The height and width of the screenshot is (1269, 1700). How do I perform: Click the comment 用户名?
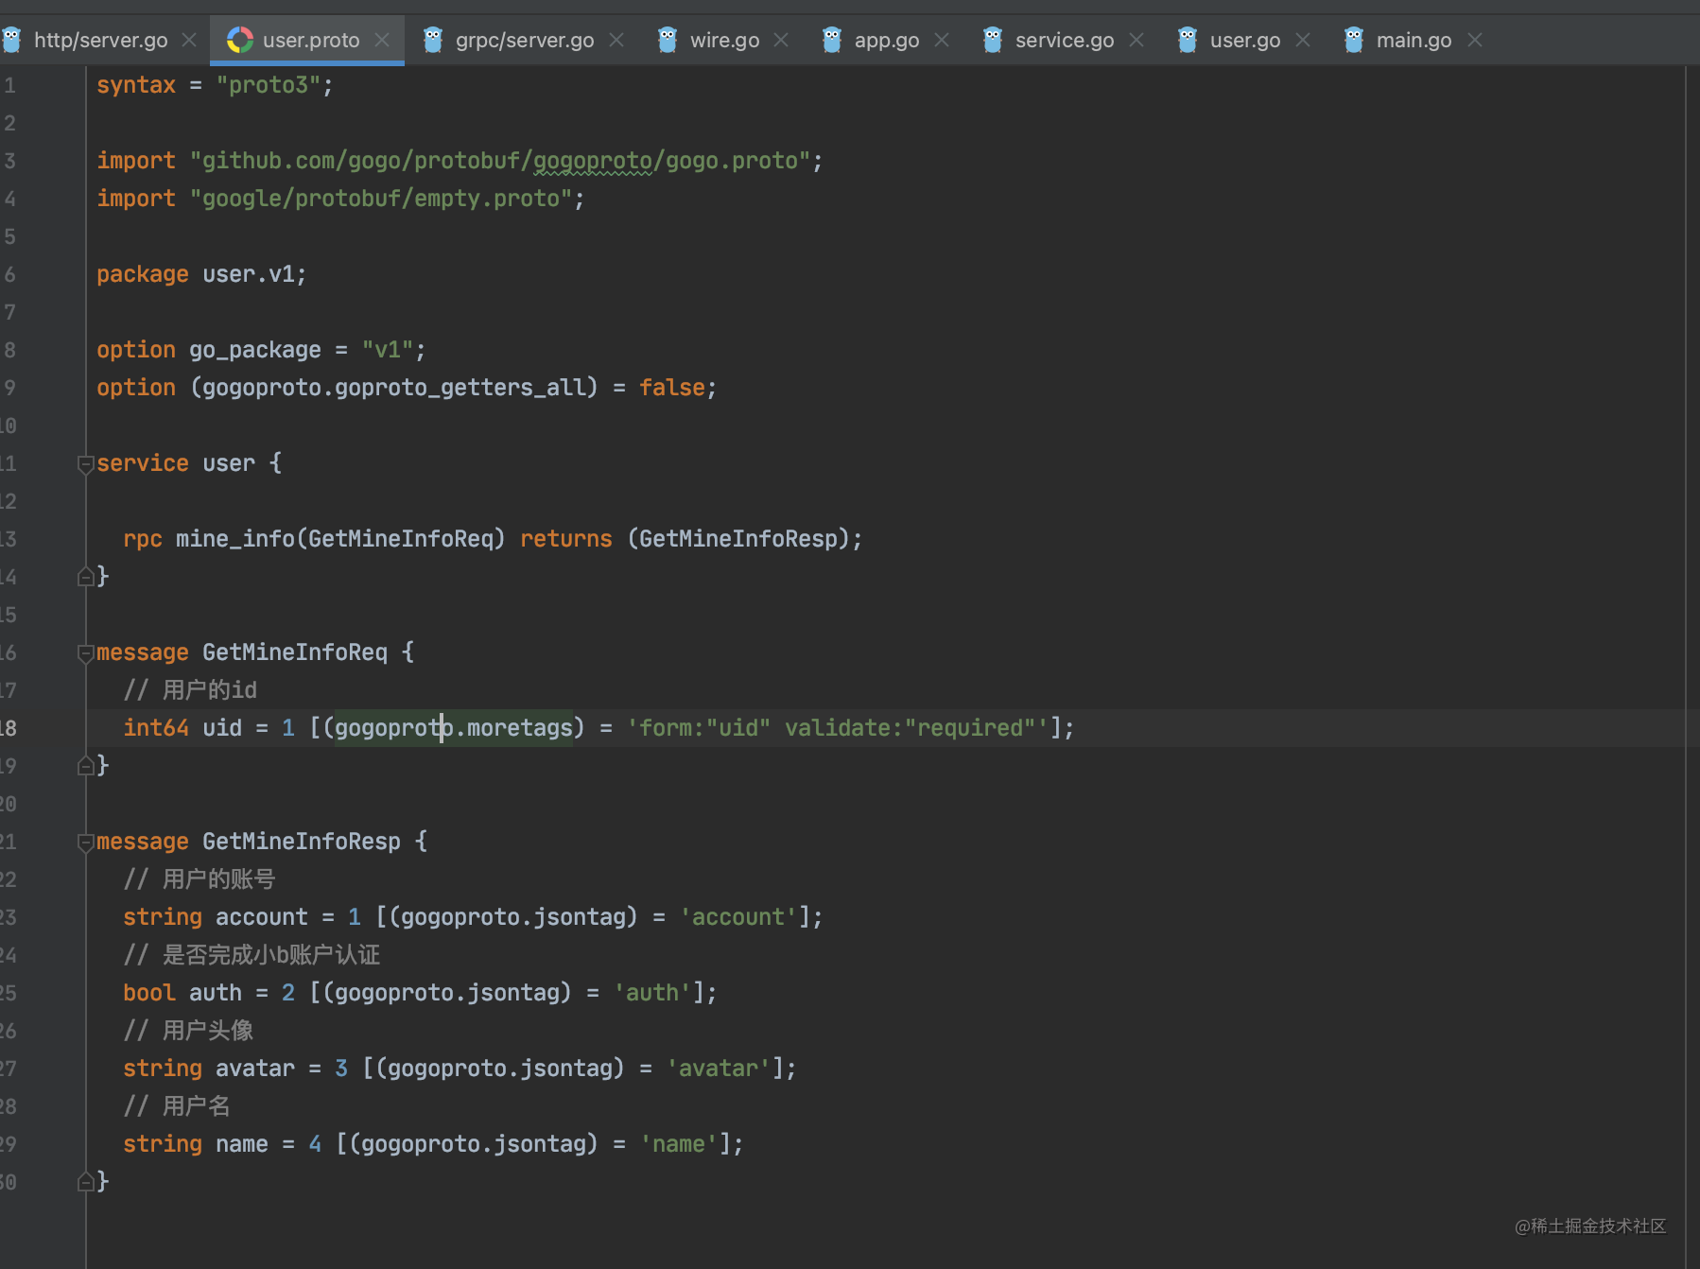point(177,1106)
